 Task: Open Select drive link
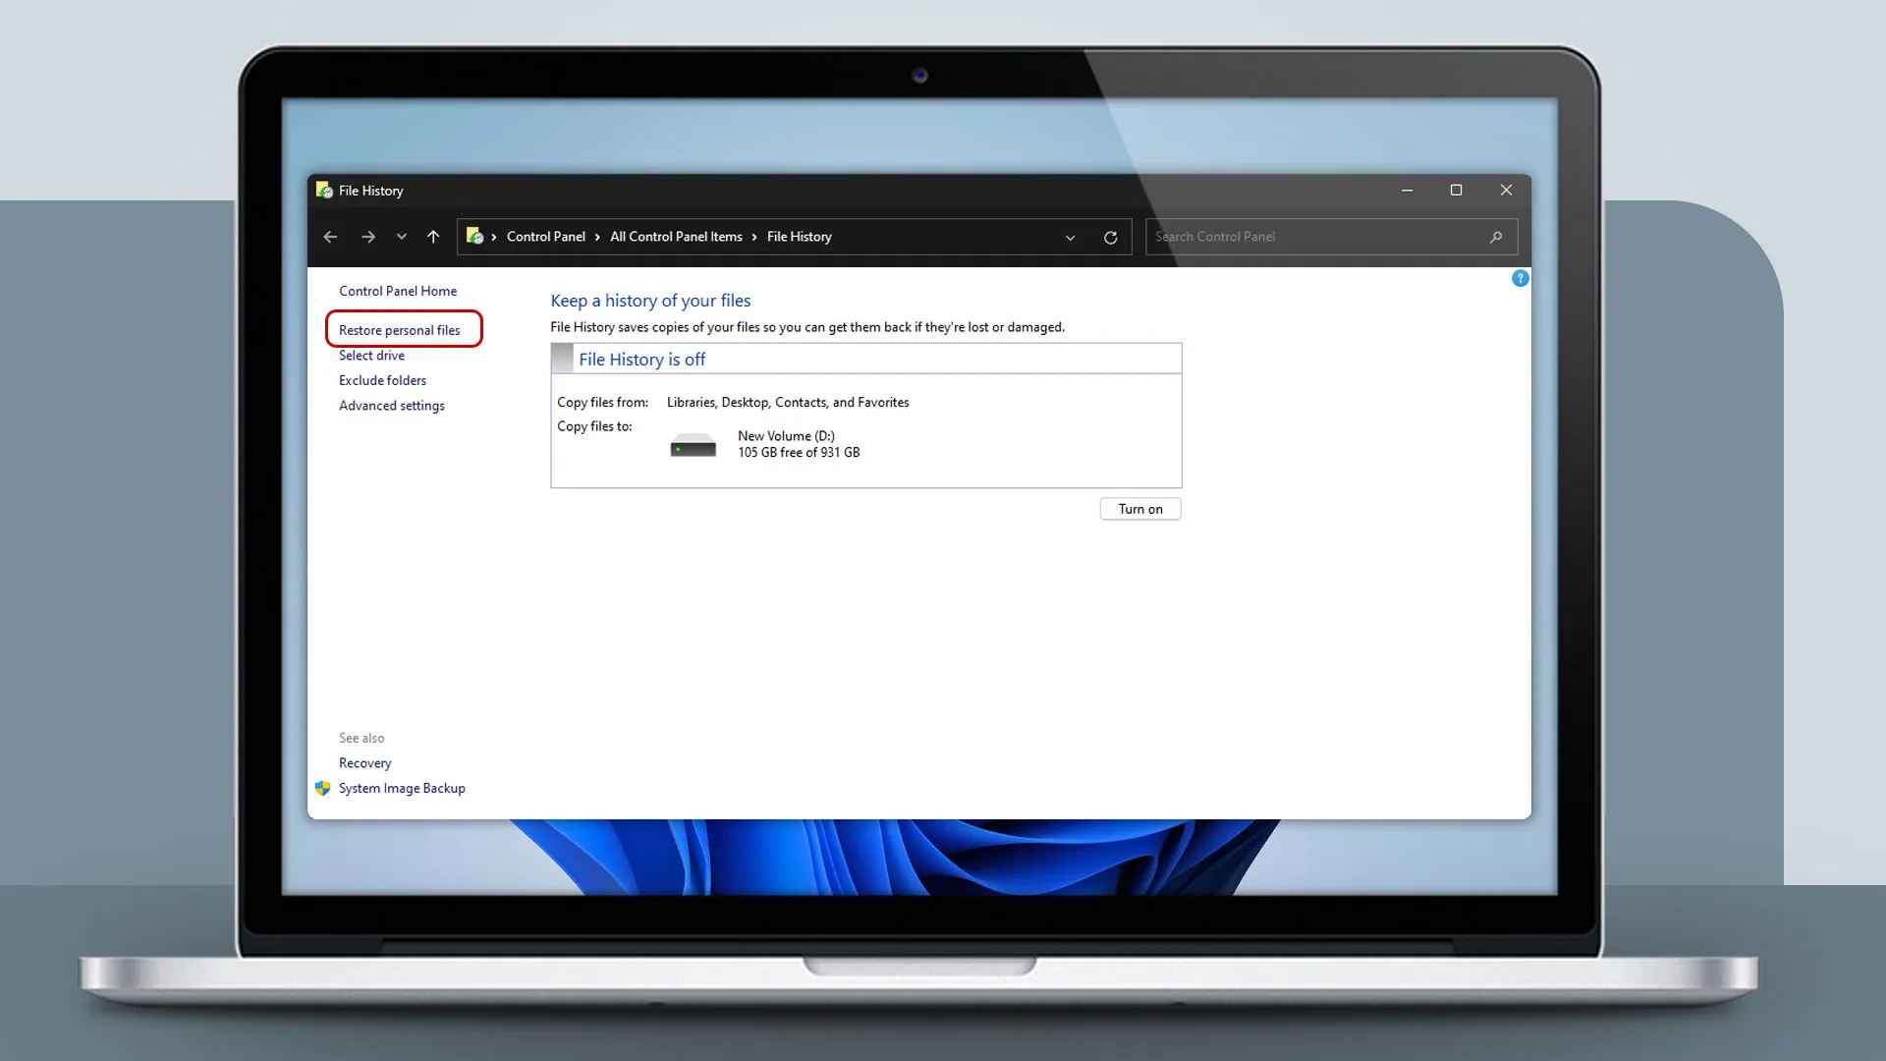click(371, 356)
